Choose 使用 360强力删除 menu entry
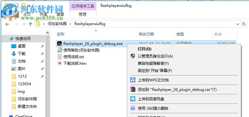Image resolution: width=249 pixels, height=117 pixels. [x=153, y=109]
